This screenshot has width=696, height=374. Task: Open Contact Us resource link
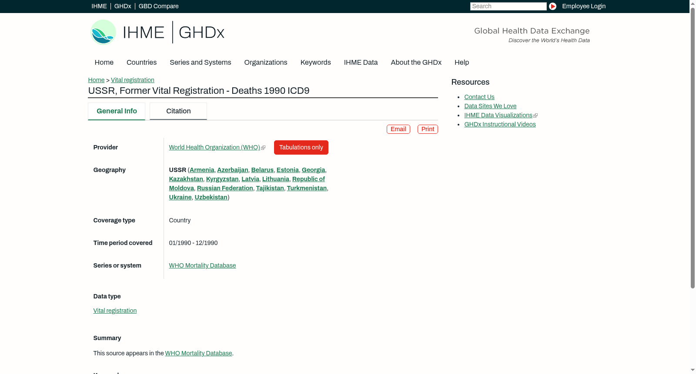[x=479, y=97]
